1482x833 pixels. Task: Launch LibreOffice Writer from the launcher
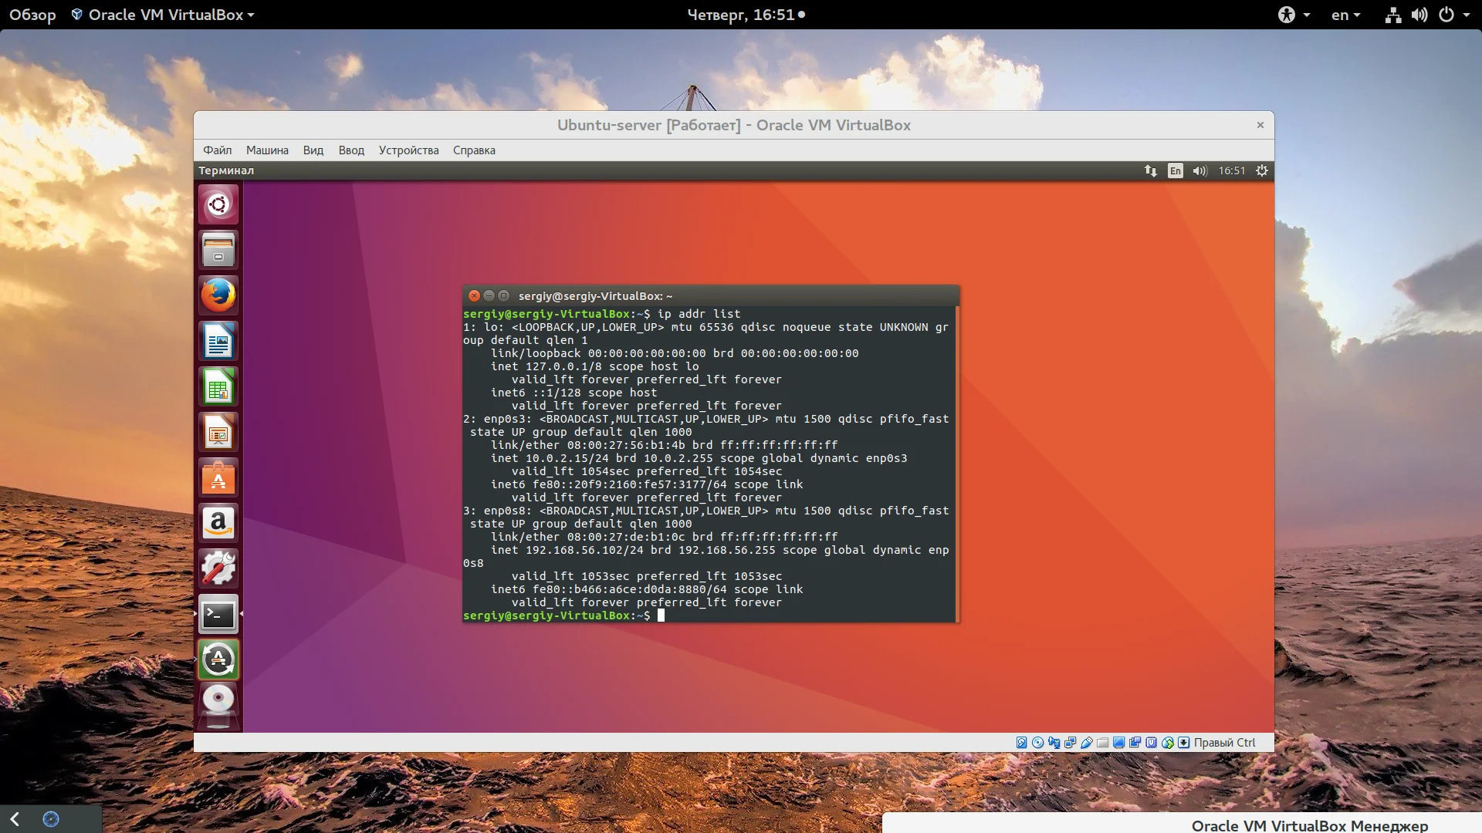point(218,342)
